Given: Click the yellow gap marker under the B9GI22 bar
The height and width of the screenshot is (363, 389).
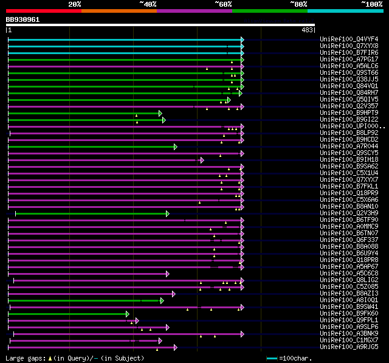Looking at the screenshot, I should point(137,122).
